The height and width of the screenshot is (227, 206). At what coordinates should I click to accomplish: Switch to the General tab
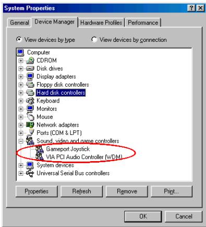pos(19,22)
